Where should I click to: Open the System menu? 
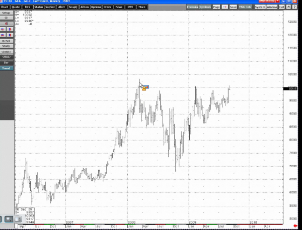click(x=260, y=8)
